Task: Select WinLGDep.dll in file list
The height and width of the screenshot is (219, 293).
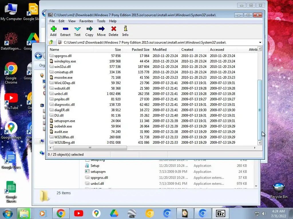Action: point(64,83)
